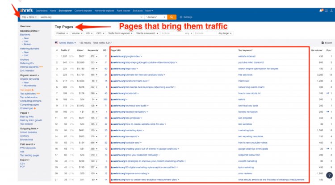Click the Export file icon
The width and height of the screenshot is (335, 185).
pos(322,43)
